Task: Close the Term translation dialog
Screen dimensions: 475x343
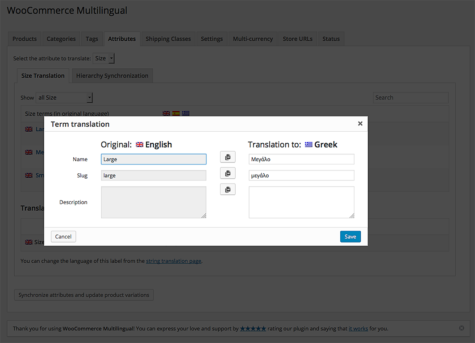Action: pos(360,124)
